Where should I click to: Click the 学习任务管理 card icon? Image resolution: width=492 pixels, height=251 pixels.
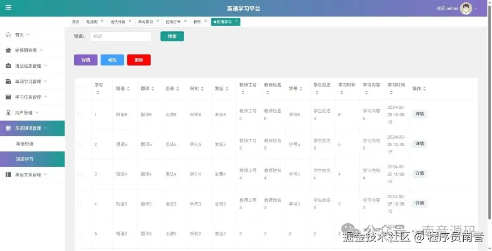9,97
